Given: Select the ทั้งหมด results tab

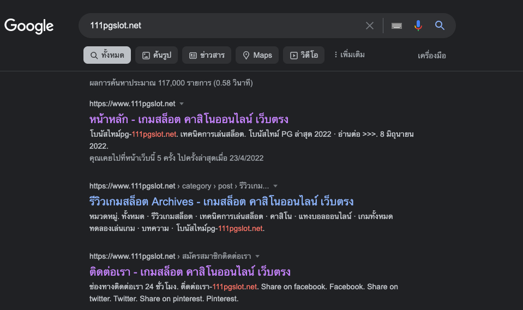Looking at the screenshot, I should pos(107,55).
